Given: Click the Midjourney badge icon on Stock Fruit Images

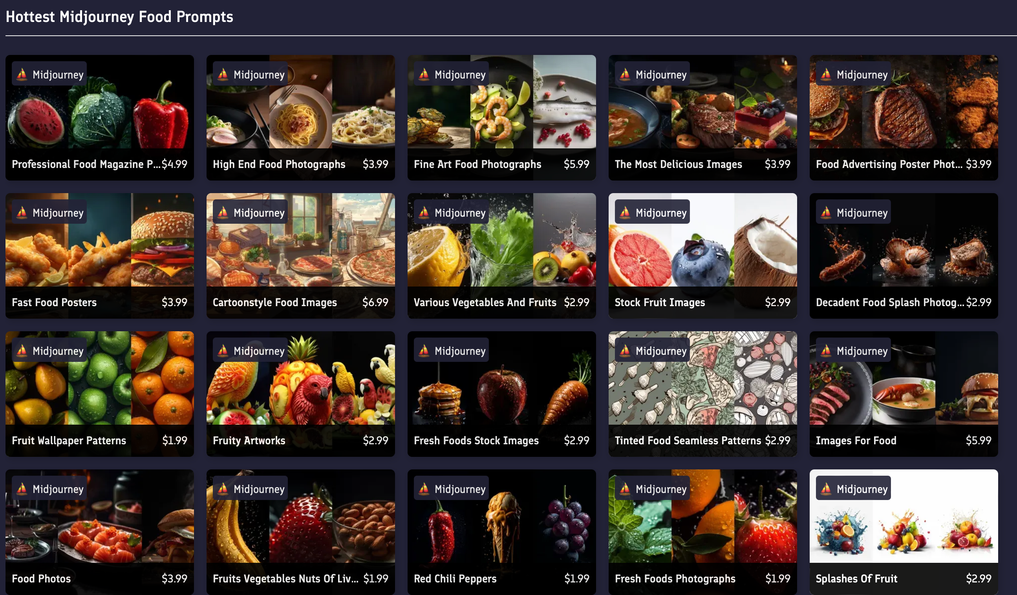Looking at the screenshot, I should pos(625,212).
